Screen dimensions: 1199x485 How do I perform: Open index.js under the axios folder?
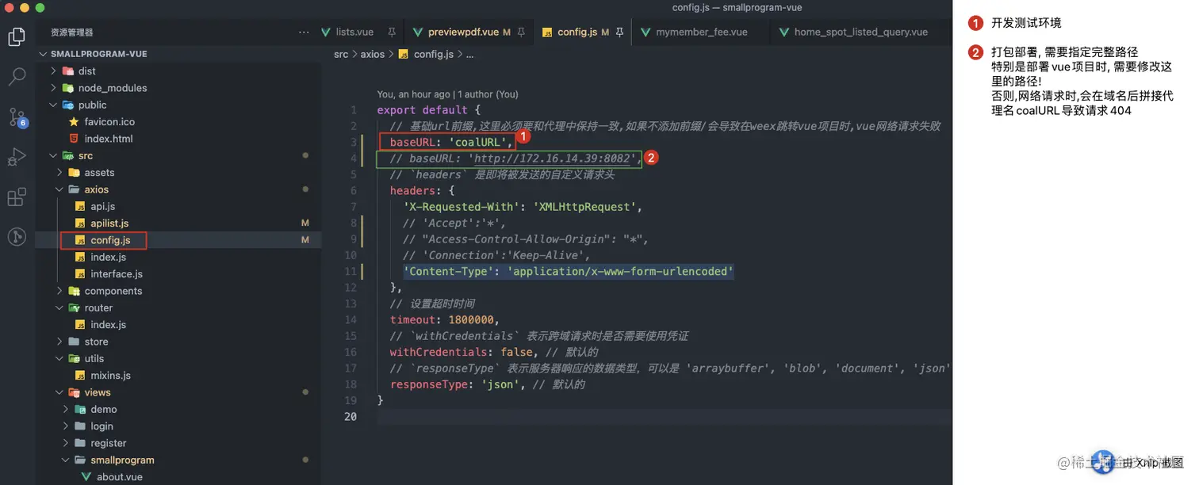(x=108, y=258)
